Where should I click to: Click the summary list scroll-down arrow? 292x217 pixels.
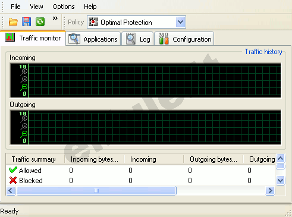point(281,180)
